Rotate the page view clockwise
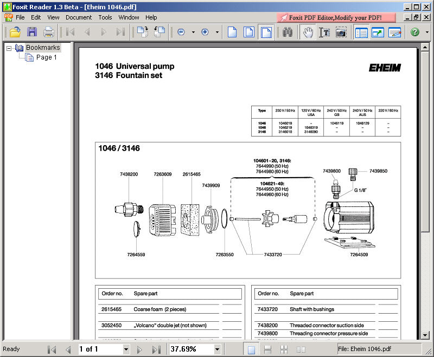434x357 pixels. pyautogui.click(x=143, y=32)
